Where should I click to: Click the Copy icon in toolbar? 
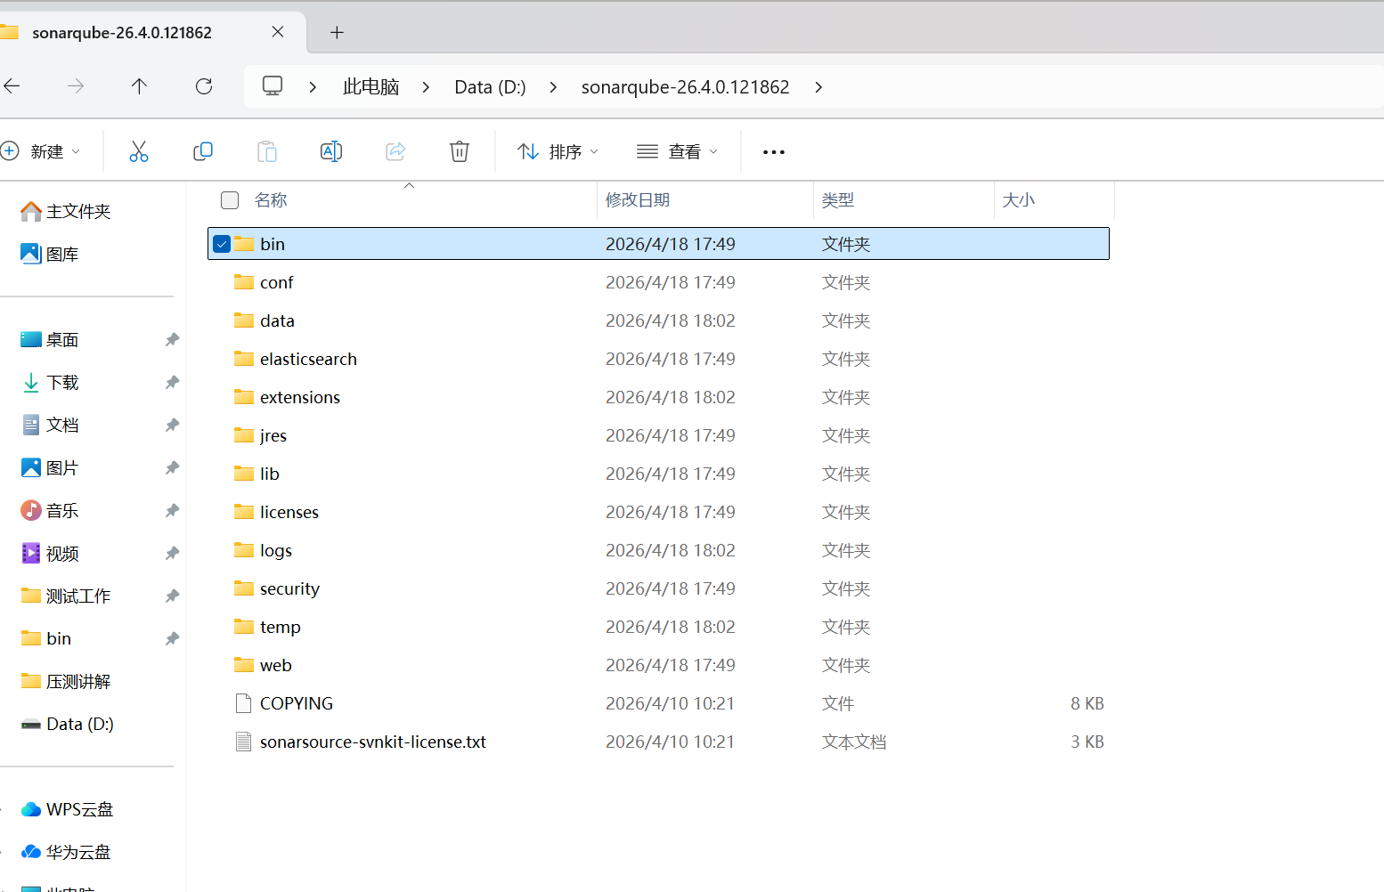pyautogui.click(x=203, y=151)
